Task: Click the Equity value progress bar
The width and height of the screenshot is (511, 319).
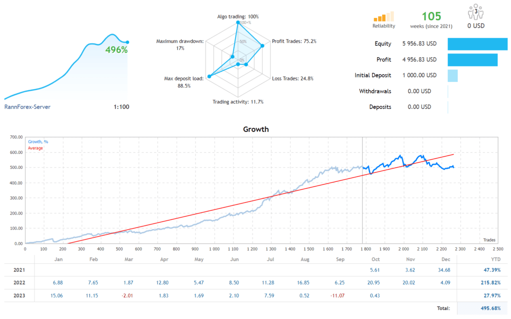Action: [x=477, y=44]
